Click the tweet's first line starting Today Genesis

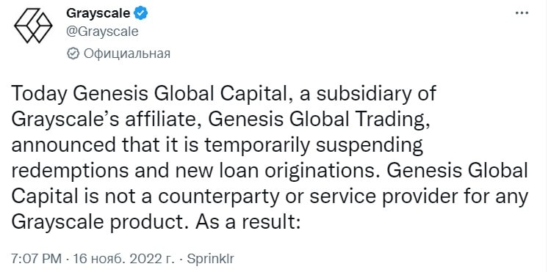coord(223,95)
